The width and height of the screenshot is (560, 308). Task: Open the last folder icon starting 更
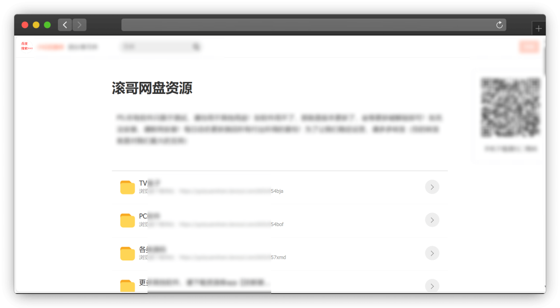click(x=127, y=286)
